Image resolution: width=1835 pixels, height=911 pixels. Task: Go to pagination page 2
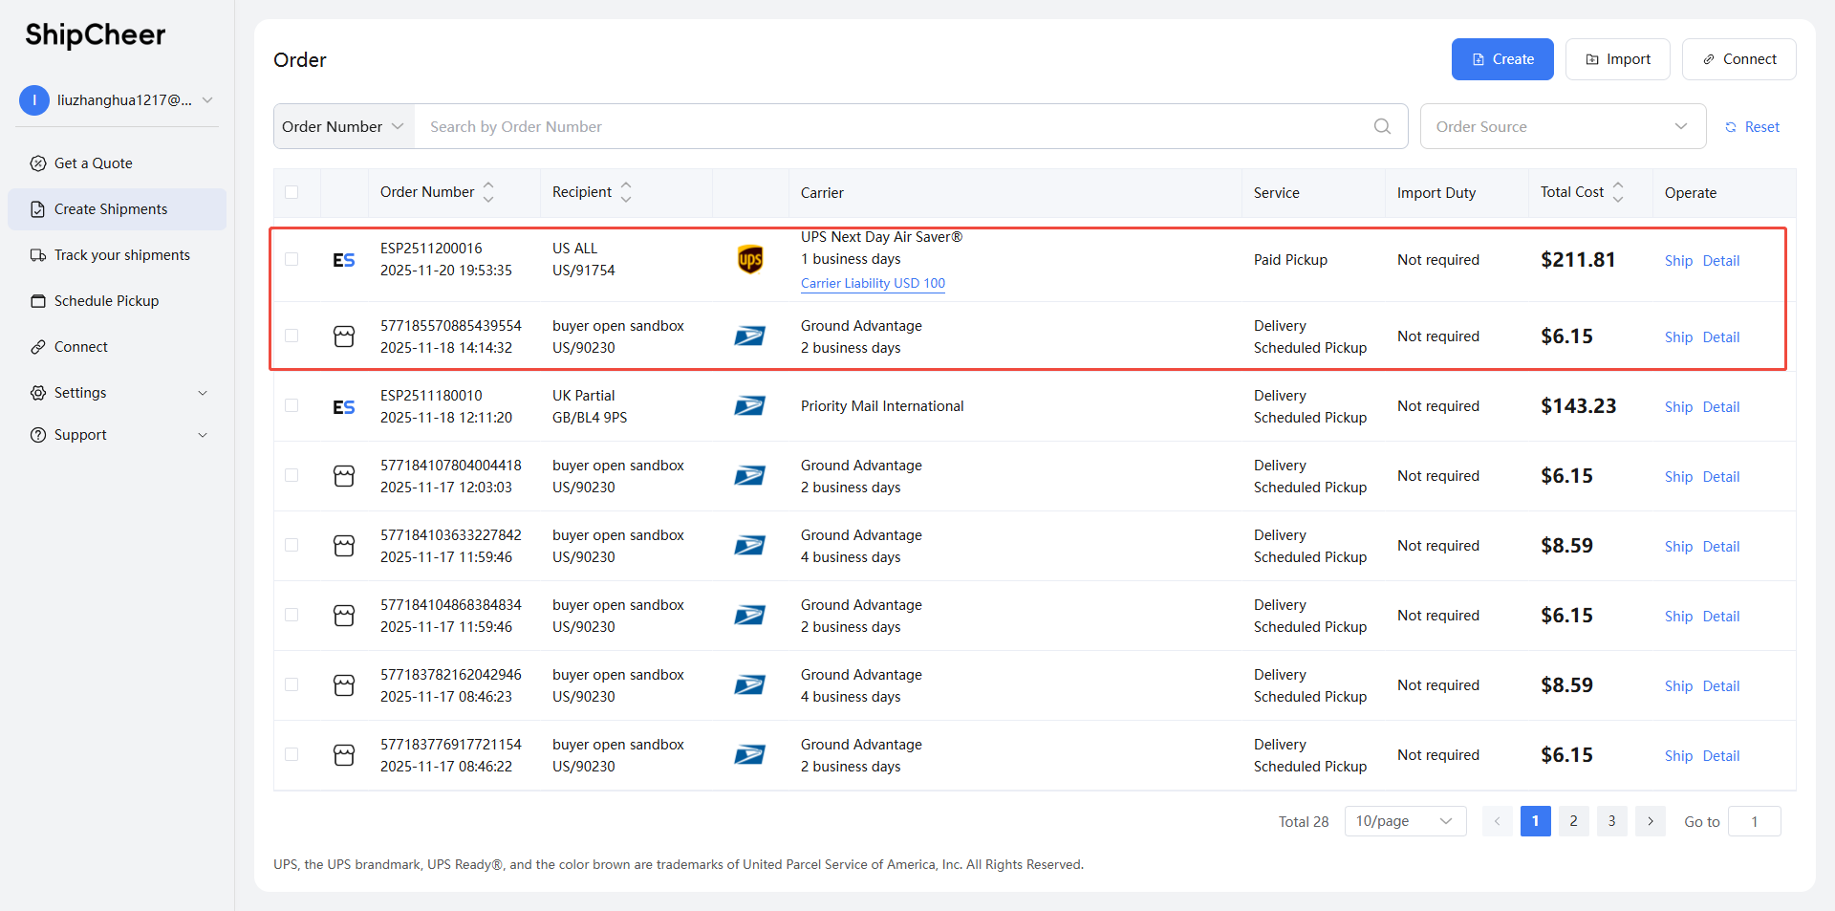pos(1573,821)
